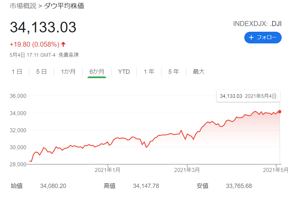Select the 6か月 range tab

click(x=97, y=71)
